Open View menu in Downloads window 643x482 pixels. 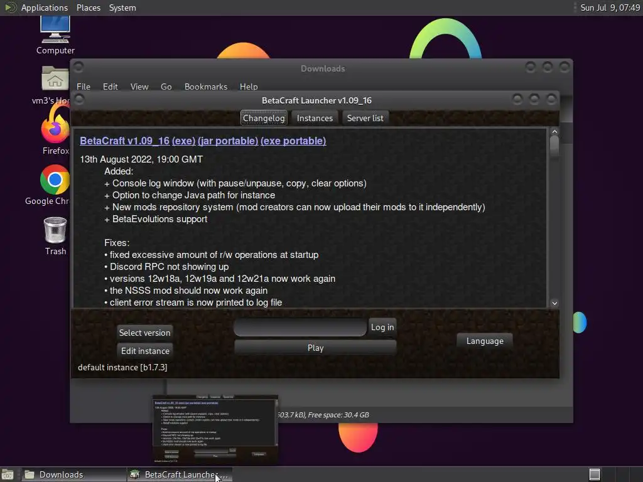click(x=139, y=87)
